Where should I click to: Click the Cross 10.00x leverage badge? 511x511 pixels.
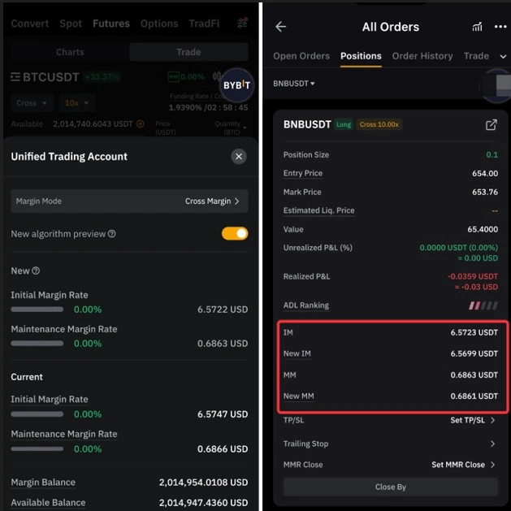[x=379, y=124]
